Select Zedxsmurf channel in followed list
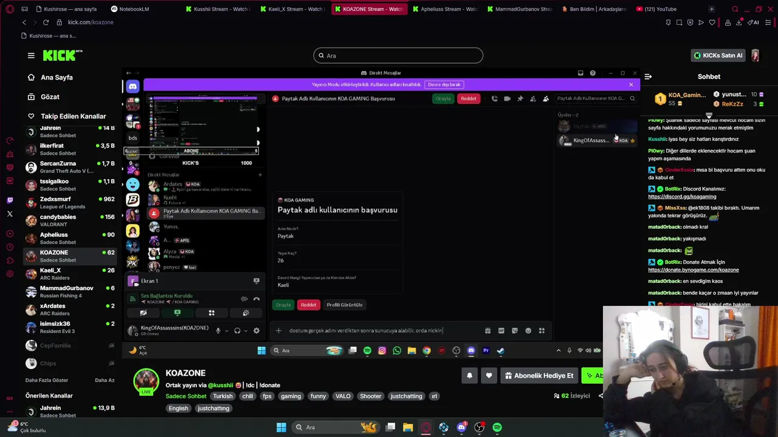The image size is (778, 437). [70, 203]
